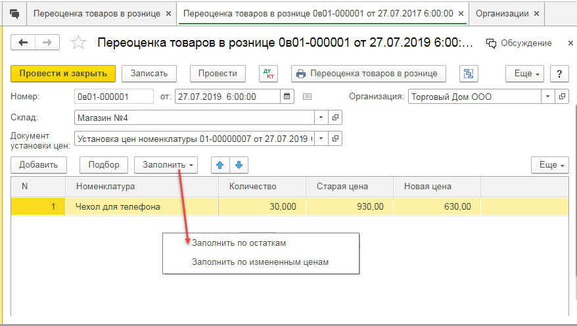Click Провести и закрыть button
Image resolution: width=577 pixels, height=326 pixels.
click(x=63, y=74)
